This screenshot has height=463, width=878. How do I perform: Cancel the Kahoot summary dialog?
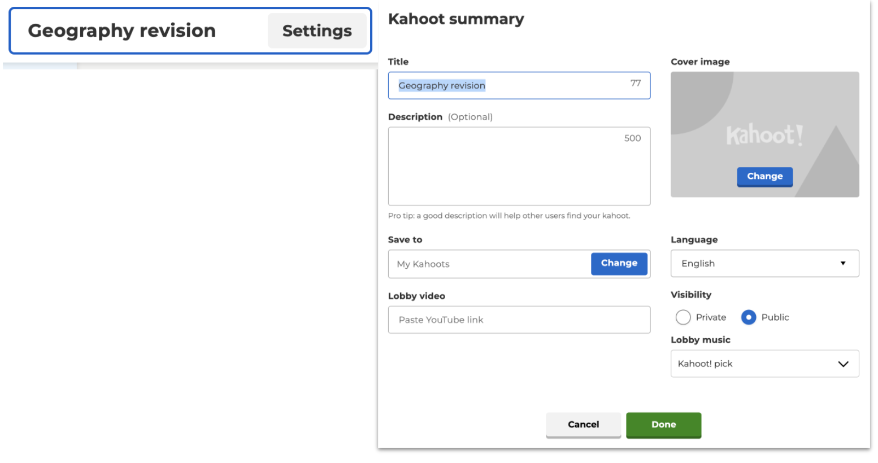583,425
